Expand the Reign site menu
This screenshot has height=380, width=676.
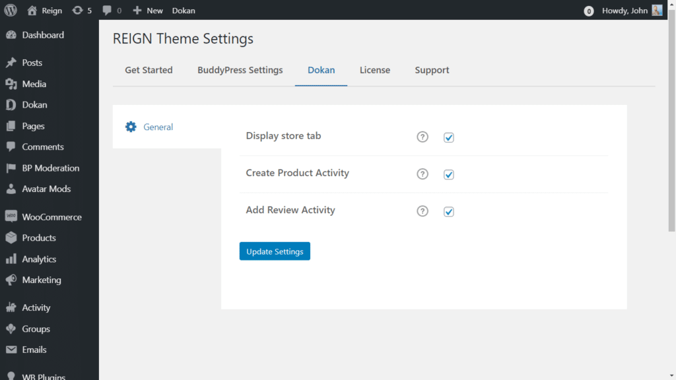point(45,11)
